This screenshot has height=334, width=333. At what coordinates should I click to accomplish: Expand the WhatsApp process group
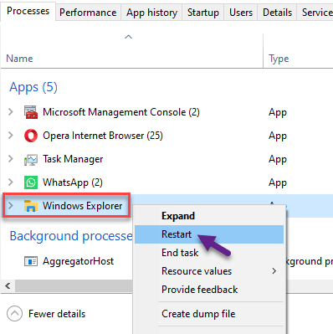click(11, 182)
